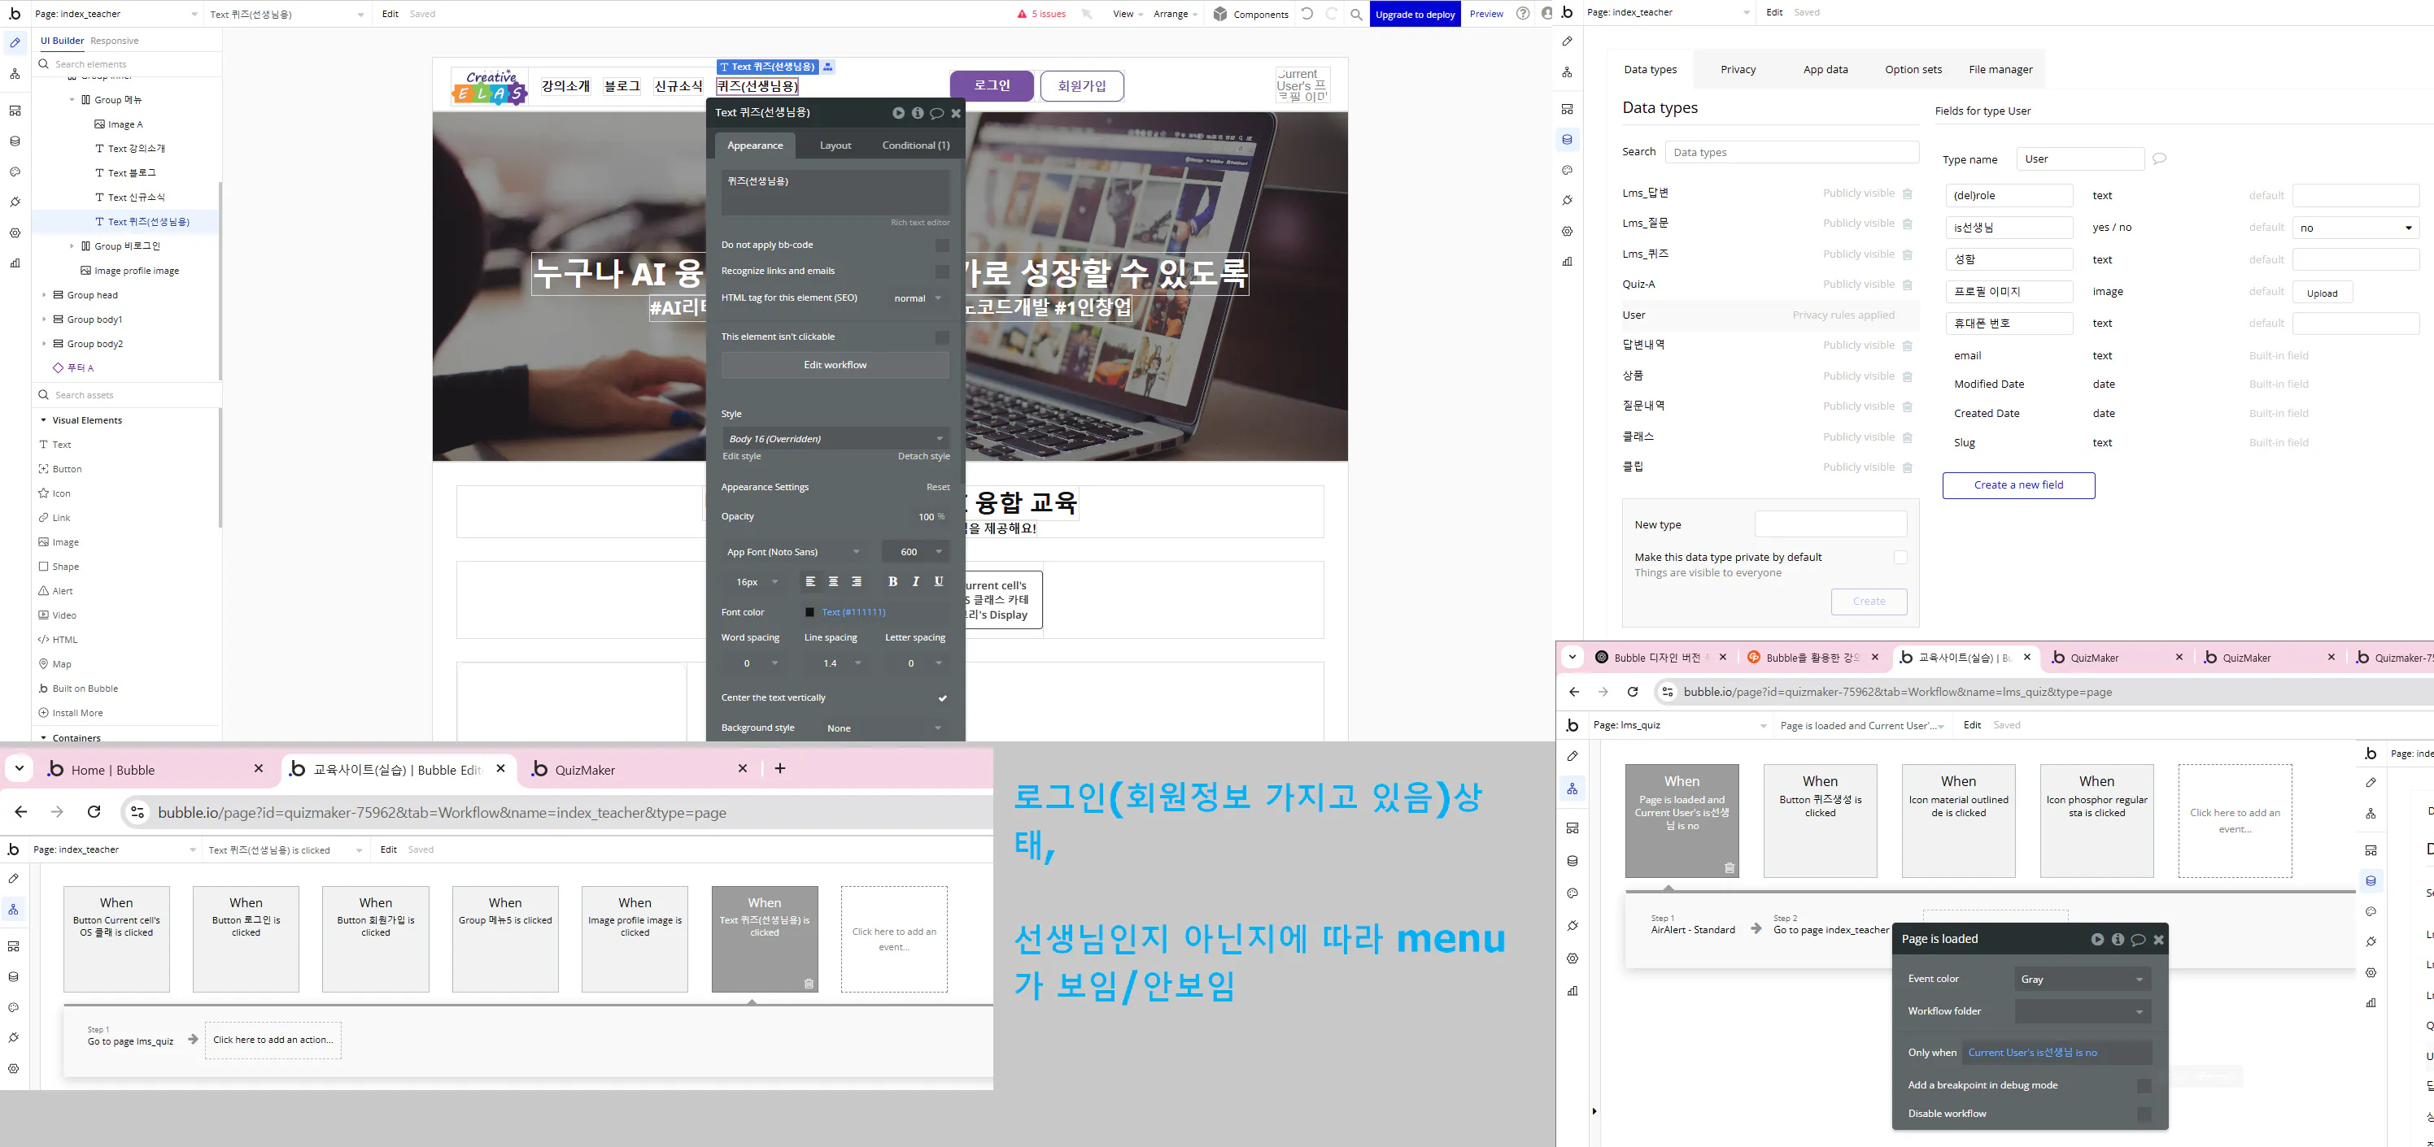Open the Privacy tab in Data window
This screenshot has width=2434, height=1147.
(1738, 70)
